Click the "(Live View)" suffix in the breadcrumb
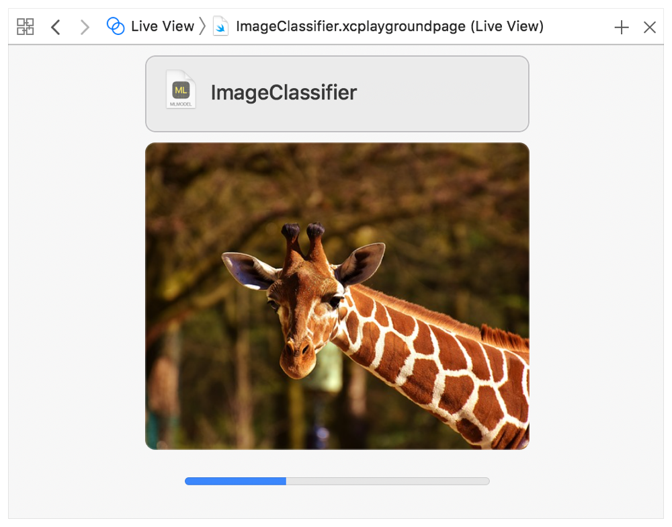The image size is (672, 527). pos(507,26)
